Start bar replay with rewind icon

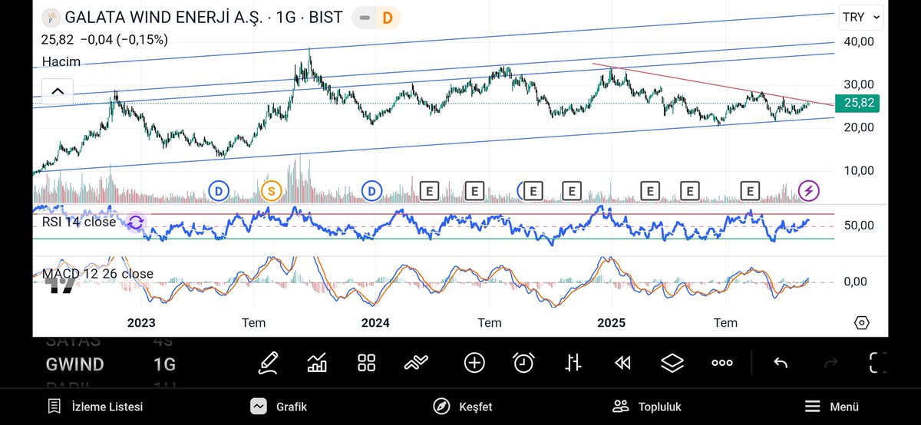(x=622, y=363)
